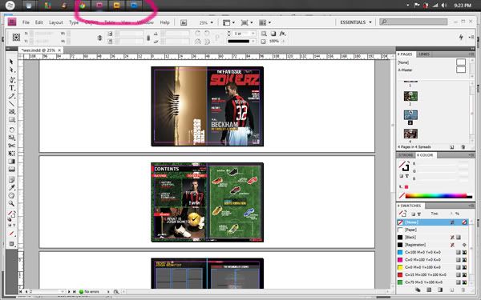
Task: Open the ESSENTIALS workspace dropdown
Action: (x=356, y=22)
